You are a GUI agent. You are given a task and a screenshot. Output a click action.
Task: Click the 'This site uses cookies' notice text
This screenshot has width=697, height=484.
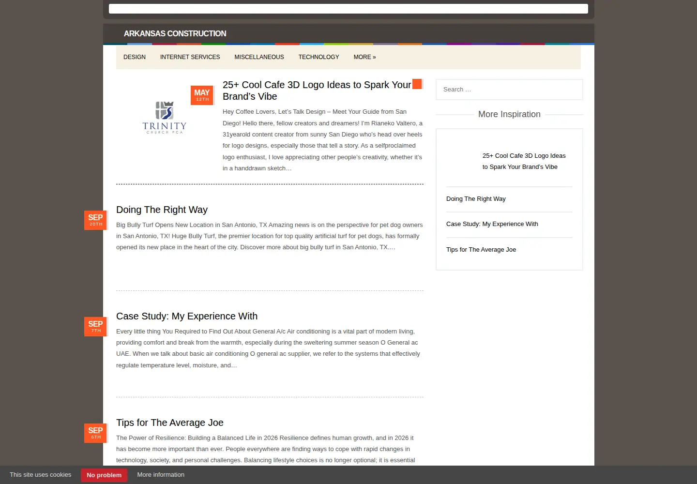pos(40,475)
